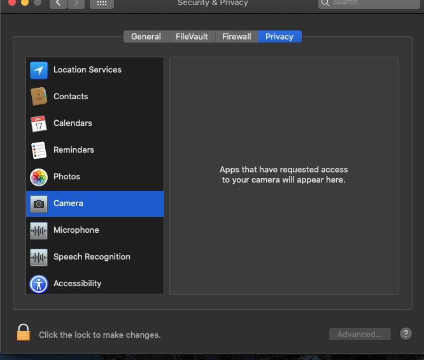Screen dimensions: 424x360
Task: Click the Contacts address book icon
Action: click(39, 97)
